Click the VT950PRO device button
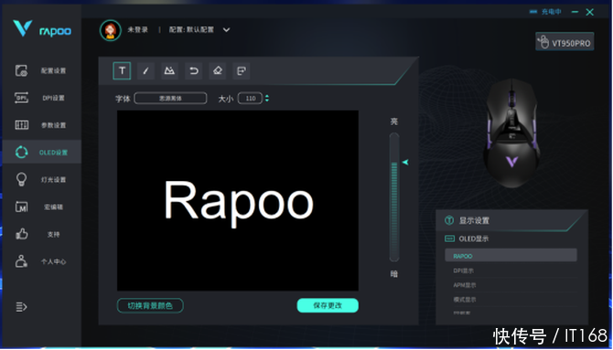Screen dimensions: 613x350 (x=565, y=42)
